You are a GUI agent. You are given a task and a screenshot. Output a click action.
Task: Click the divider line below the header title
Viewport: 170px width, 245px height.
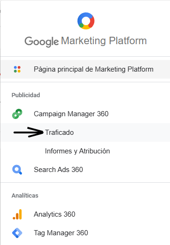(x=85, y=56)
